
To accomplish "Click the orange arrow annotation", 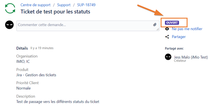I will [151, 11].
